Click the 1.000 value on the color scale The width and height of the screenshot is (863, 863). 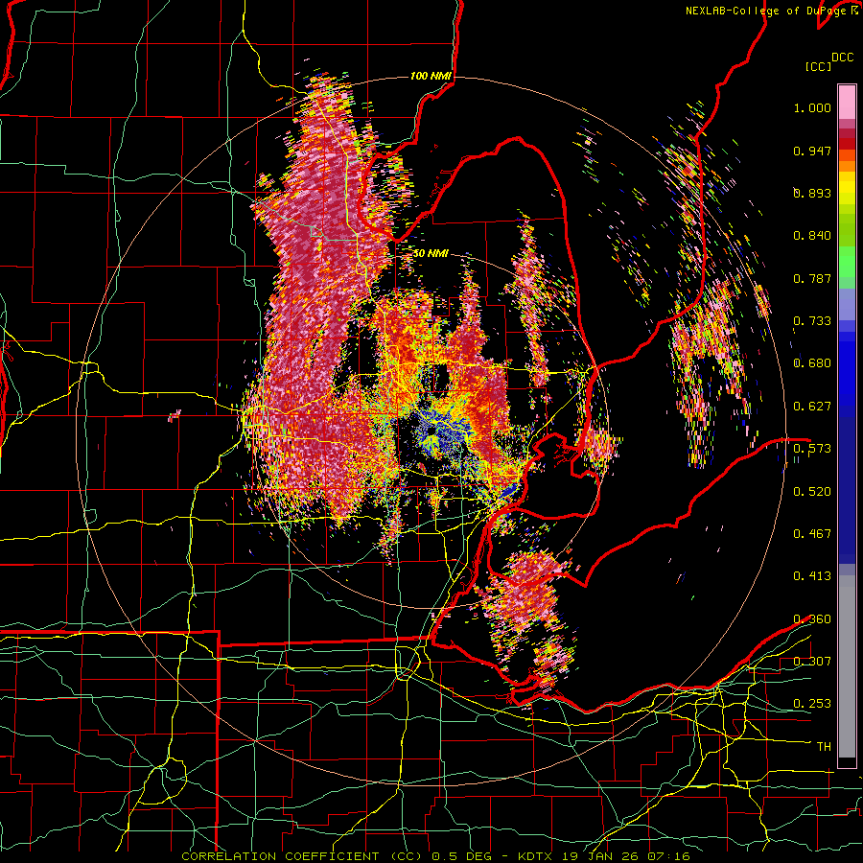(812, 107)
